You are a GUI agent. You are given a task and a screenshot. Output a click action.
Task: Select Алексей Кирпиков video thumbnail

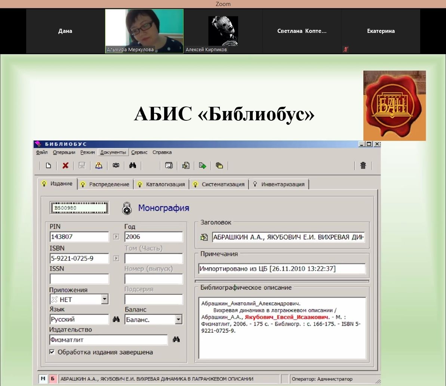pos(223,31)
